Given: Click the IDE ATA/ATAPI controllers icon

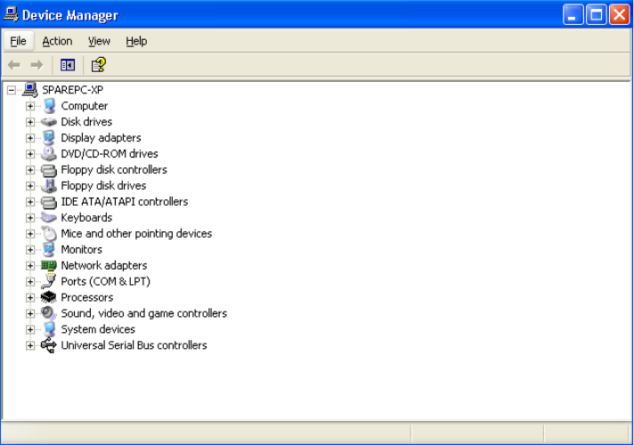Looking at the screenshot, I should click(49, 202).
